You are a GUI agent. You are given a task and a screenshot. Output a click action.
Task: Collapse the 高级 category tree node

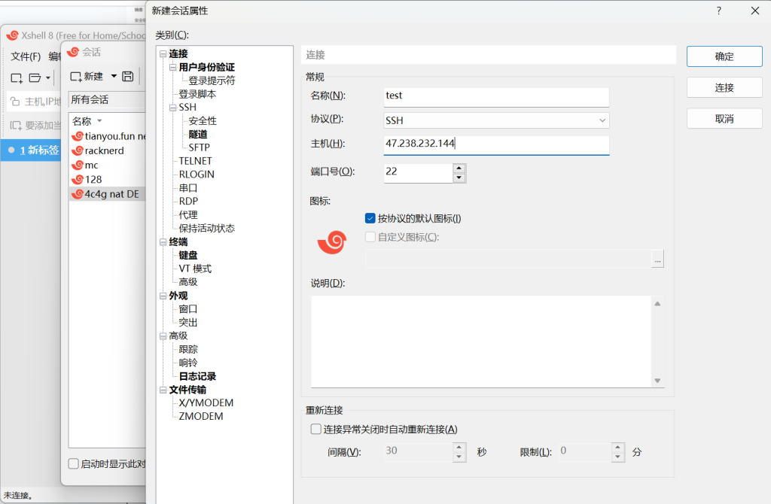coord(163,336)
